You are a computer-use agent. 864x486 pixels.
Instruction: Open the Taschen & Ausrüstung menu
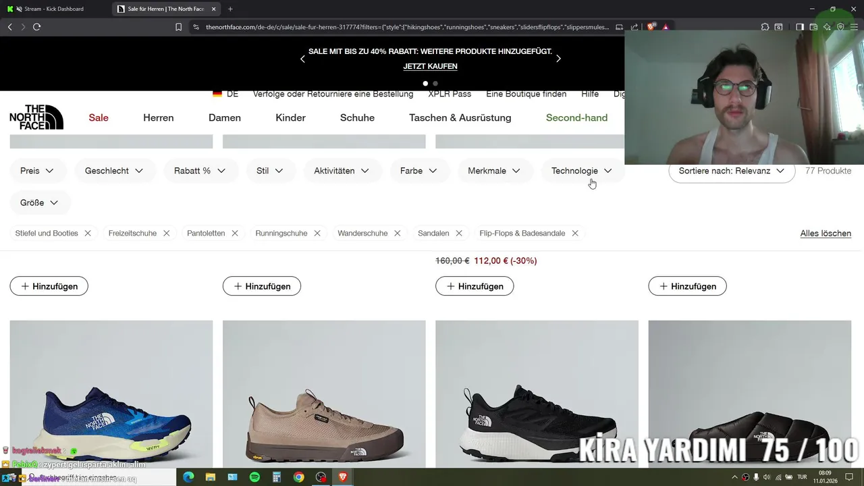[460, 117]
